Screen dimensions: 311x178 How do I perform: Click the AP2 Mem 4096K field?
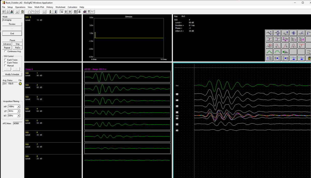click(17, 123)
